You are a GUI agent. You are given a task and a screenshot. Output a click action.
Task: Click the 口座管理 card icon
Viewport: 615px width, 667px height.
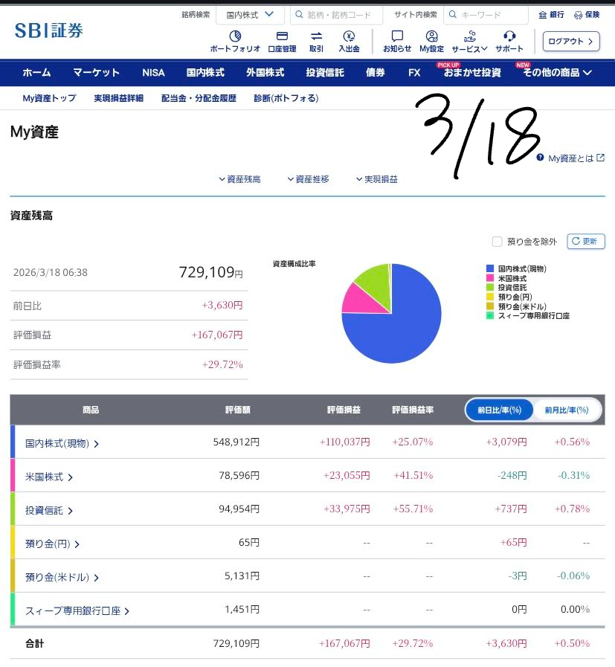(282, 36)
